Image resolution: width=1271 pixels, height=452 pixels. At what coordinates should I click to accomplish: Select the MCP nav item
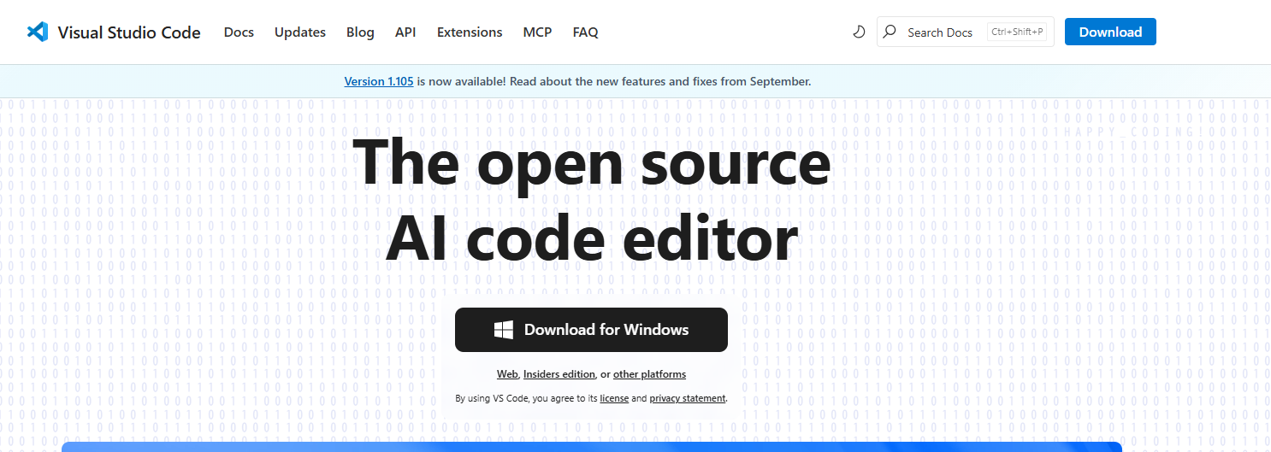[537, 32]
